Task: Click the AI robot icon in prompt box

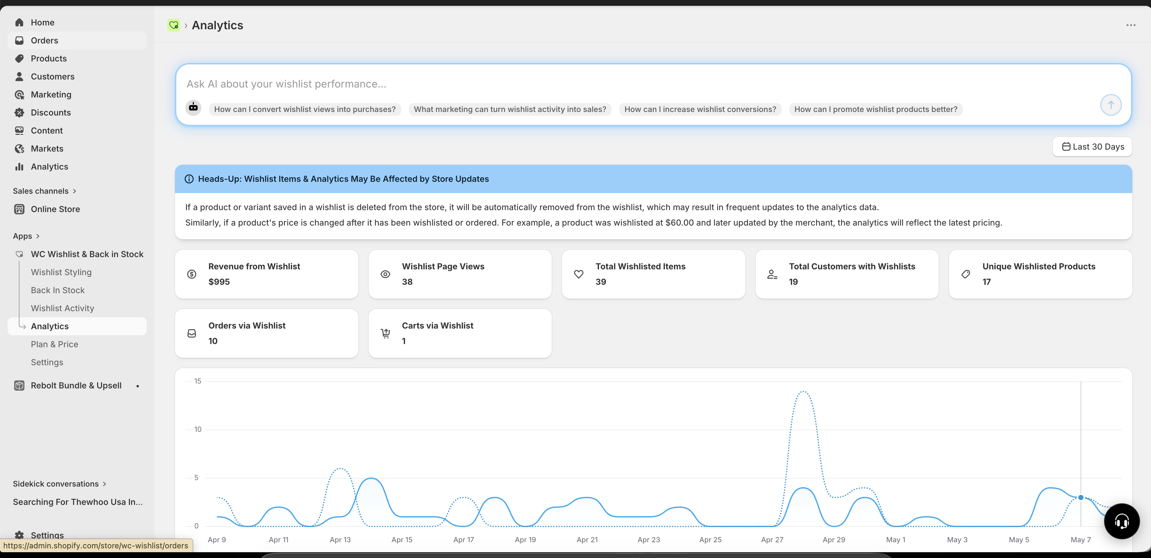Action: click(193, 107)
